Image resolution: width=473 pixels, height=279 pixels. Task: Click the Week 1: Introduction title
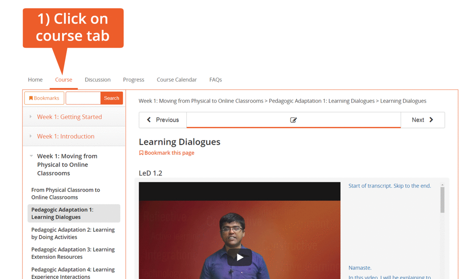coord(66,136)
